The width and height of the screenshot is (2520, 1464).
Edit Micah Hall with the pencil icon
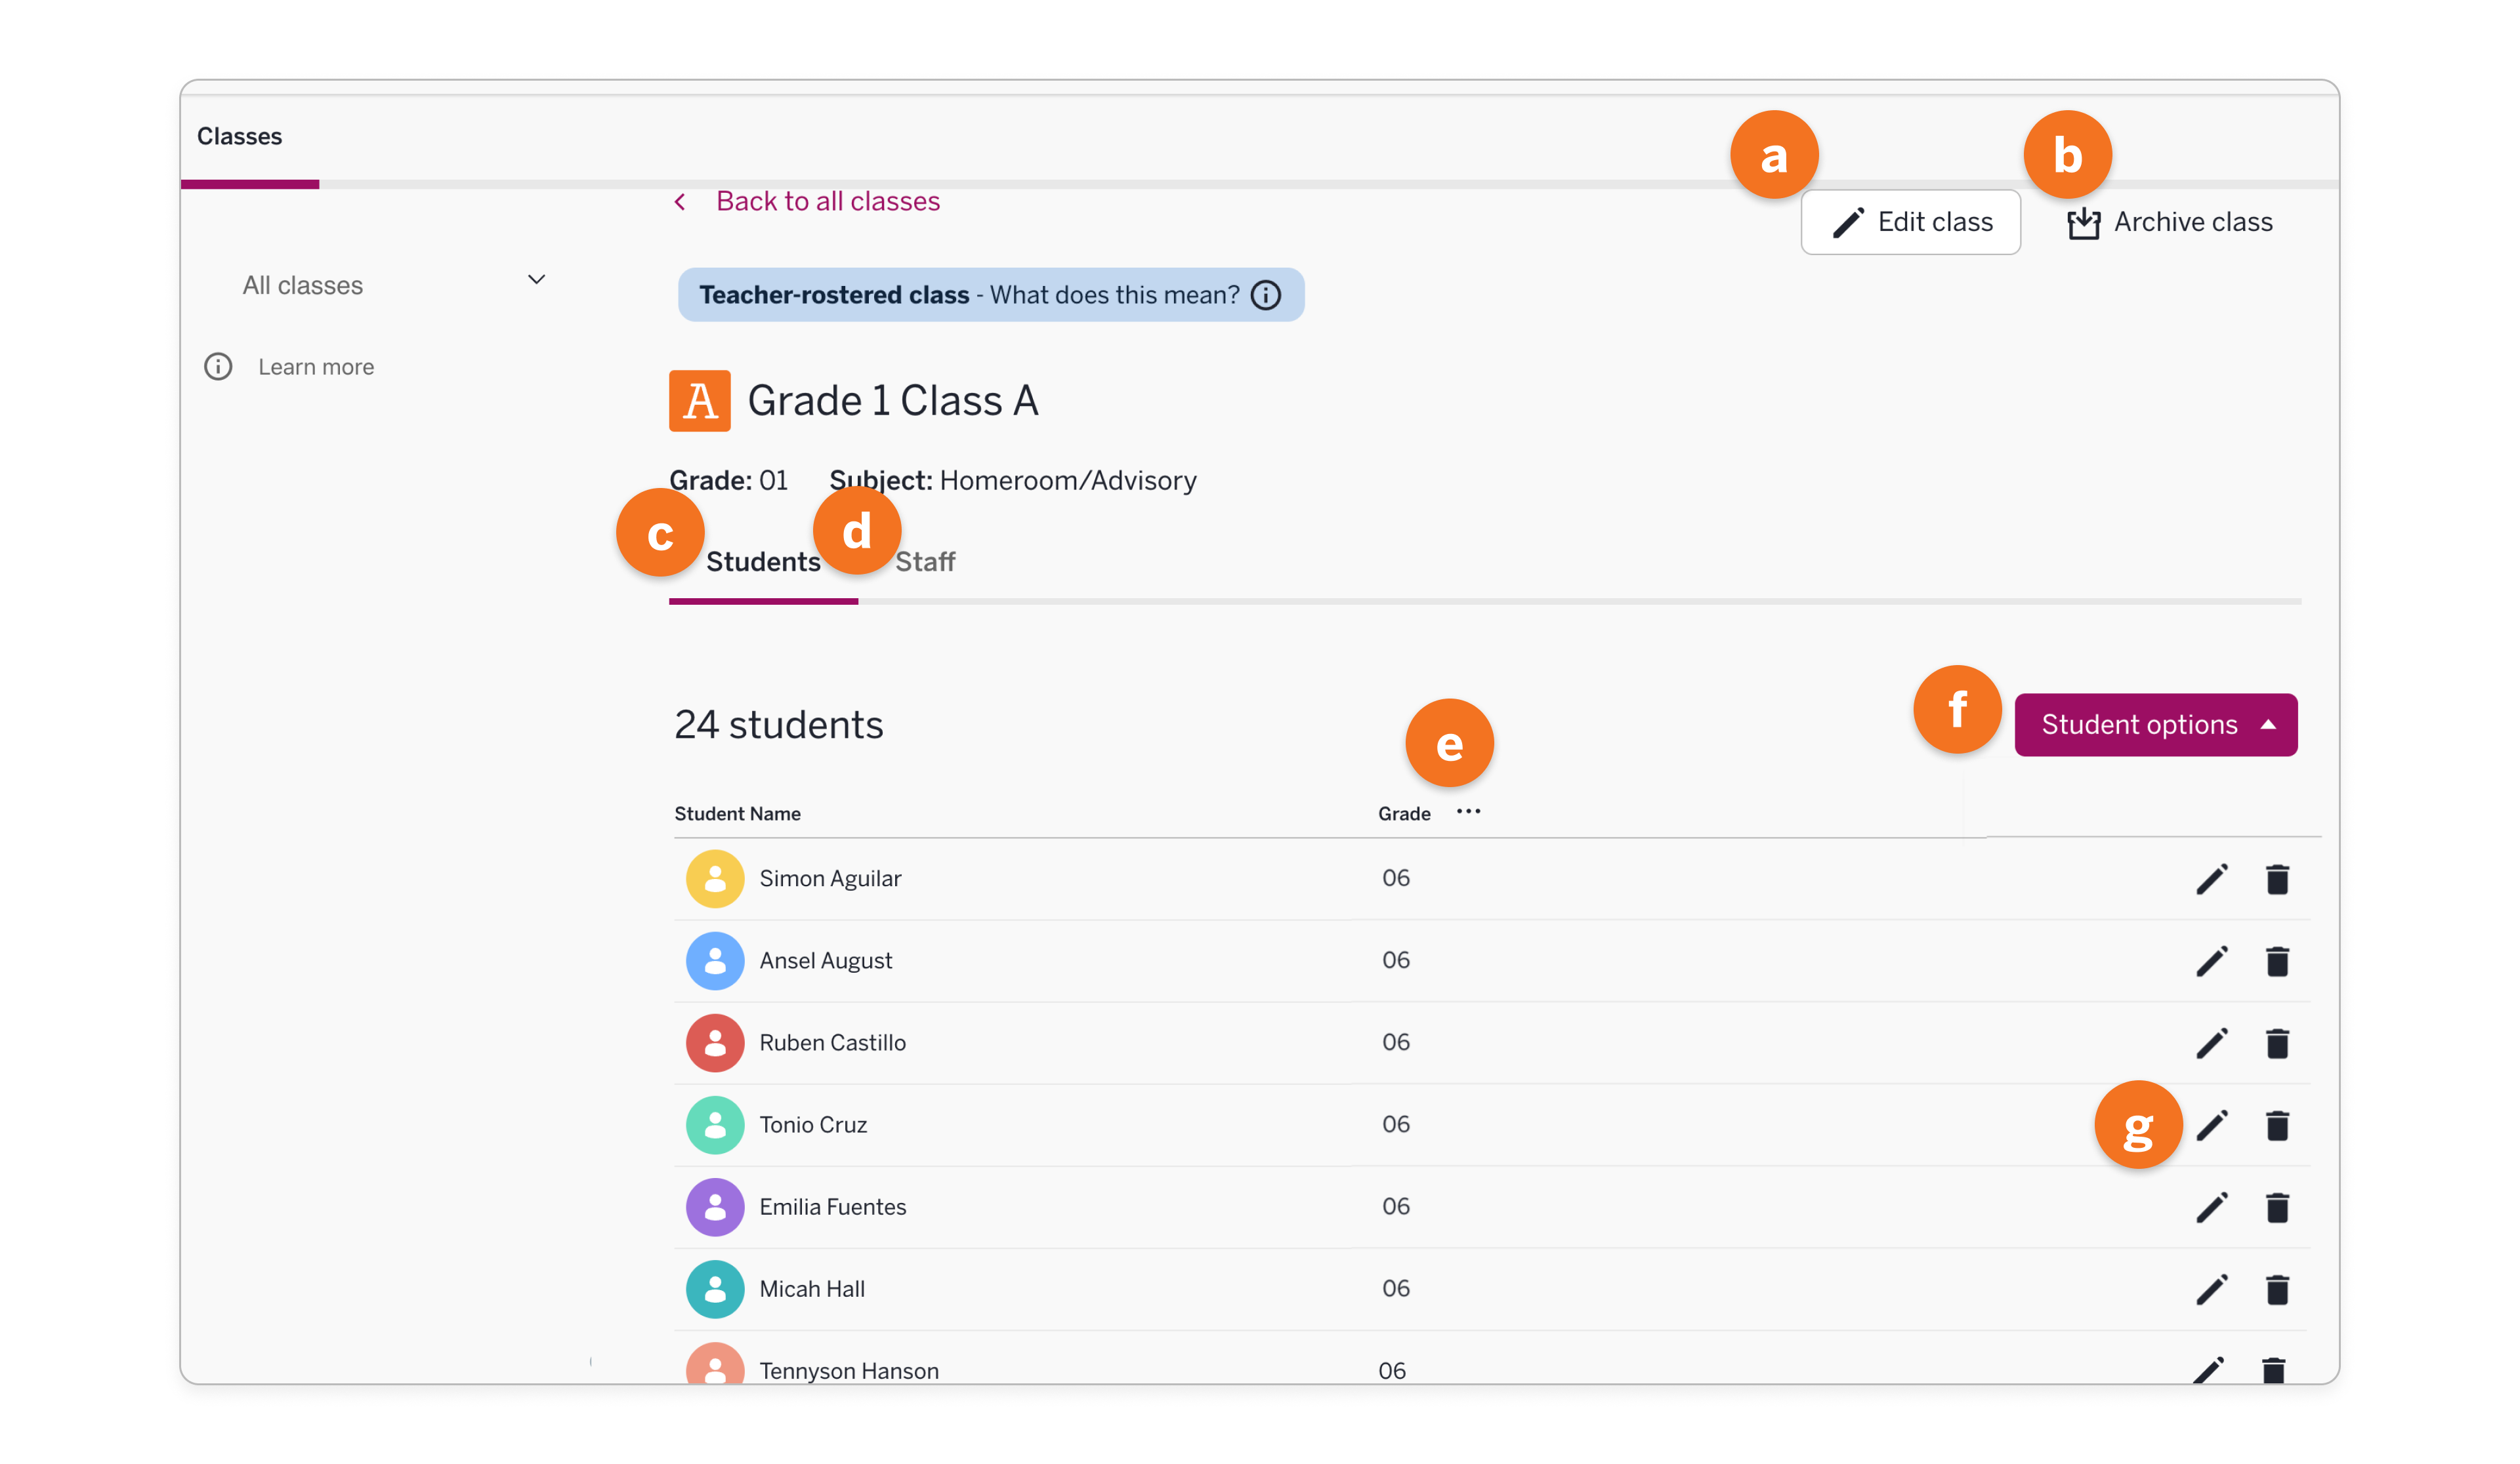point(2211,1288)
